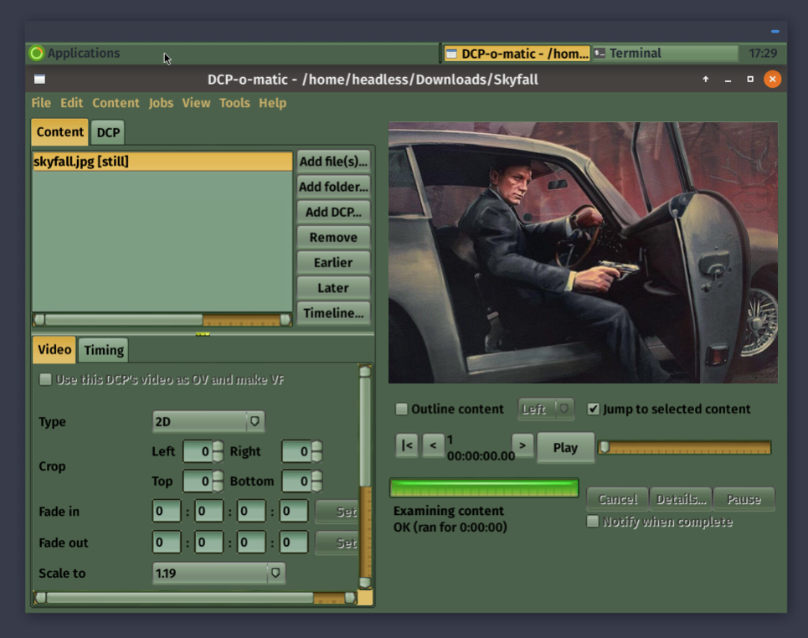This screenshot has width=808, height=638.
Task: Click the playback position slider
Action: point(684,448)
